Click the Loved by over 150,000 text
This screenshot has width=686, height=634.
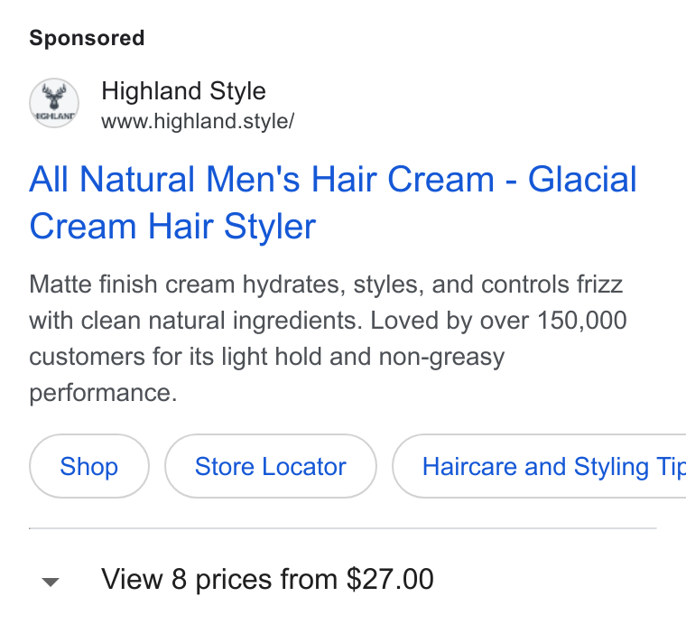point(498,321)
